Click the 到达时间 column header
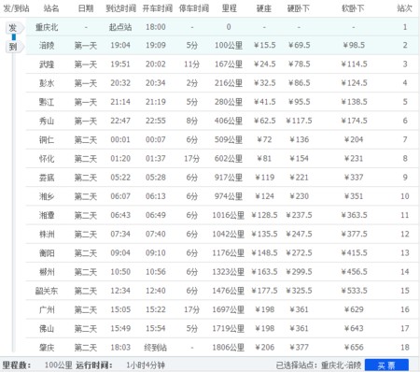This screenshot has width=420, height=372. (120, 8)
